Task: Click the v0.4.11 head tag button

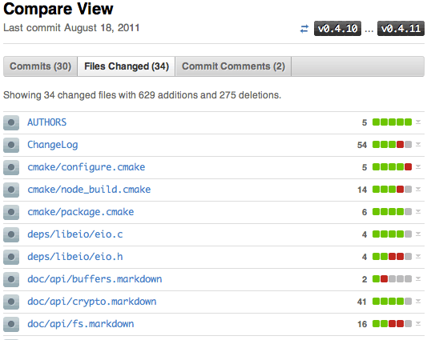Action: 401,28
